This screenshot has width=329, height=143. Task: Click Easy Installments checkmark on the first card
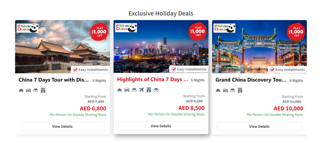click(75, 70)
